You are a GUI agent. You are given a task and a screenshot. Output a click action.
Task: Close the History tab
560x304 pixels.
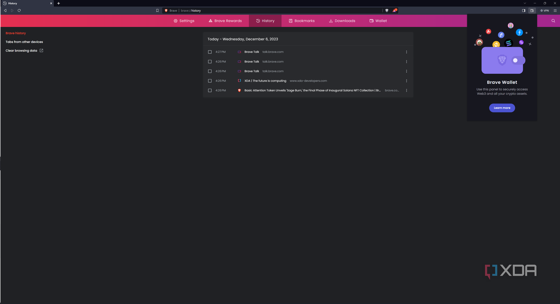(51, 3)
